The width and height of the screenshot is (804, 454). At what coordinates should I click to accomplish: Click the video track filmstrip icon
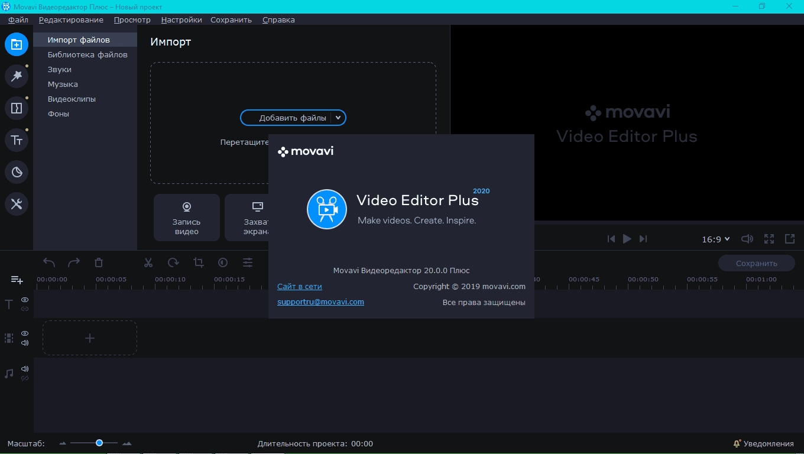(x=9, y=338)
